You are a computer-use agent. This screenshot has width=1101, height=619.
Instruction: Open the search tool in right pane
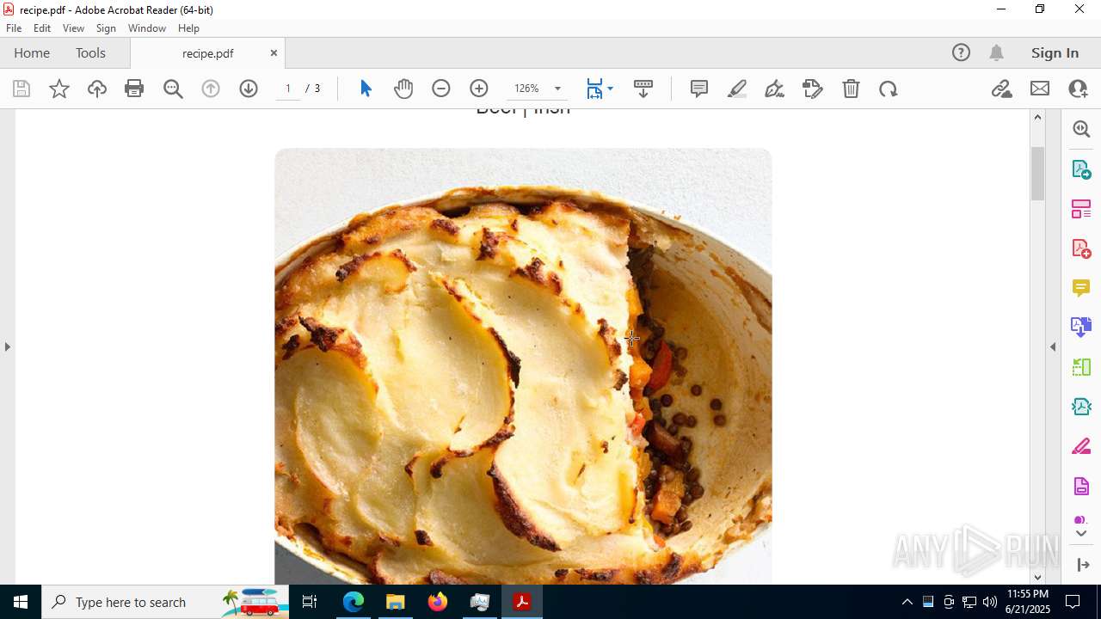[1081, 129]
